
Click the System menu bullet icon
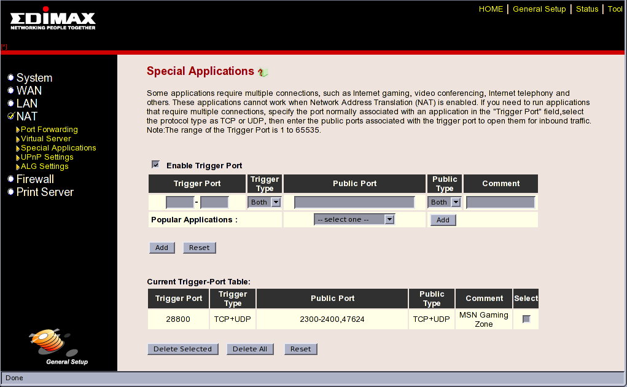coord(10,78)
